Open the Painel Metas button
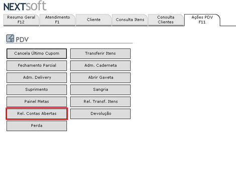This screenshot has width=236, height=185. click(37, 102)
